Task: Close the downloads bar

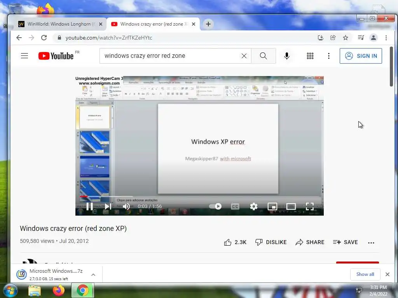Action: (388, 274)
